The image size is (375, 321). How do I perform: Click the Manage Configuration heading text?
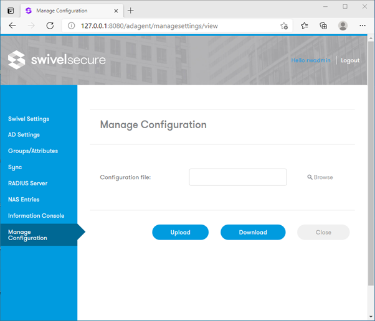153,124
